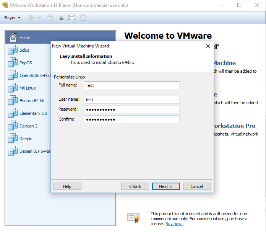Image resolution: width=266 pixels, height=232 pixels.
Task: Choose the Elementary OS virtual machine
Action: coord(33,113)
